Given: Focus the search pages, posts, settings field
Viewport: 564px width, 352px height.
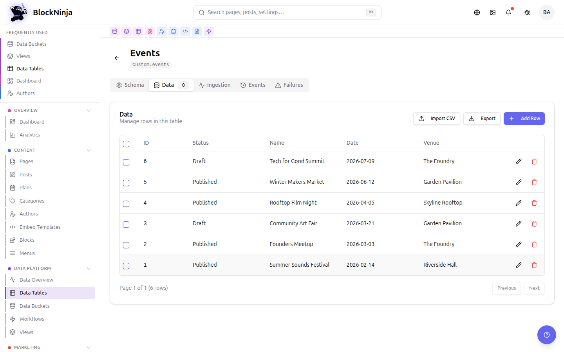Looking at the screenshot, I should (x=287, y=13).
